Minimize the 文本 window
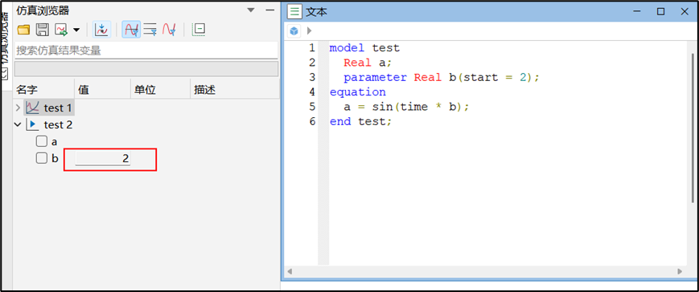Screen dimensions: 699x292 coord(638,11)
